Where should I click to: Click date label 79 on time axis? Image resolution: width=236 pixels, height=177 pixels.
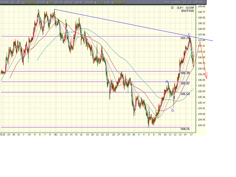click(159, 135)
